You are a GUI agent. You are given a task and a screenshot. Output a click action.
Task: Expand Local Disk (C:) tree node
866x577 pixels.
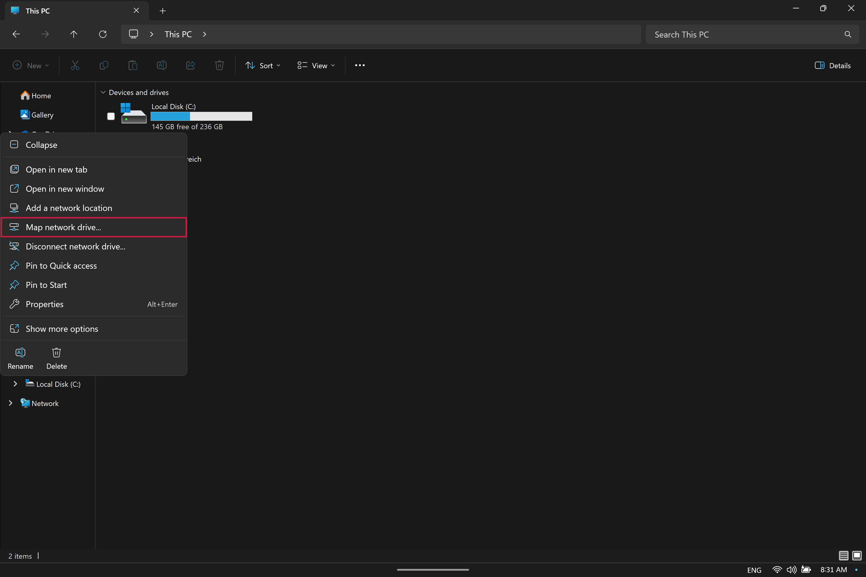pyautogui.click(x=15, y=384)
